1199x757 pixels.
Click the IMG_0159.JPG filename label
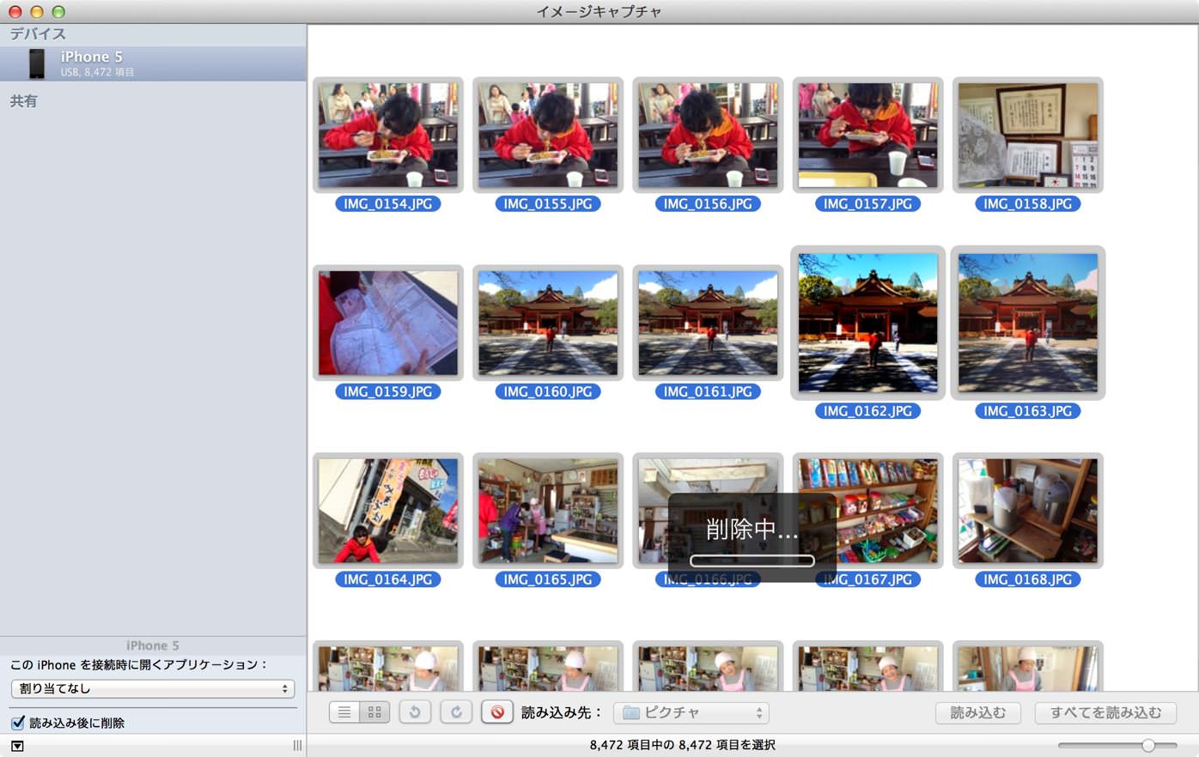[x=388, y=392]
